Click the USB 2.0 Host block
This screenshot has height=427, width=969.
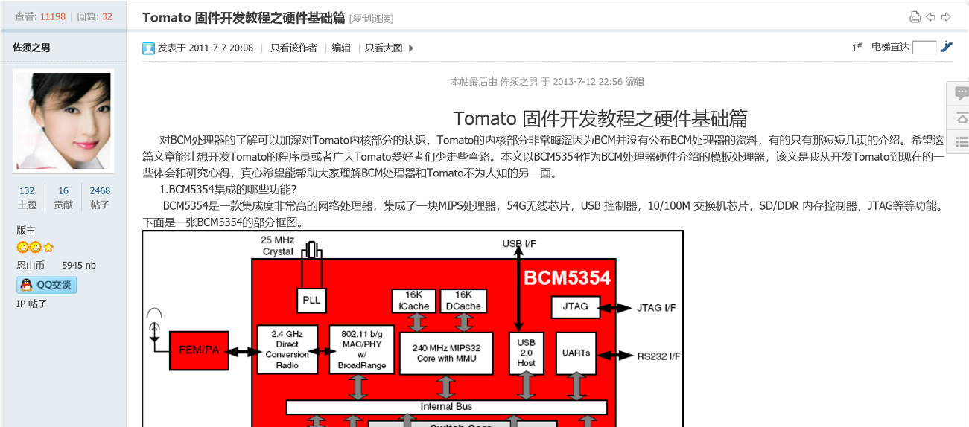pos(527,353)
